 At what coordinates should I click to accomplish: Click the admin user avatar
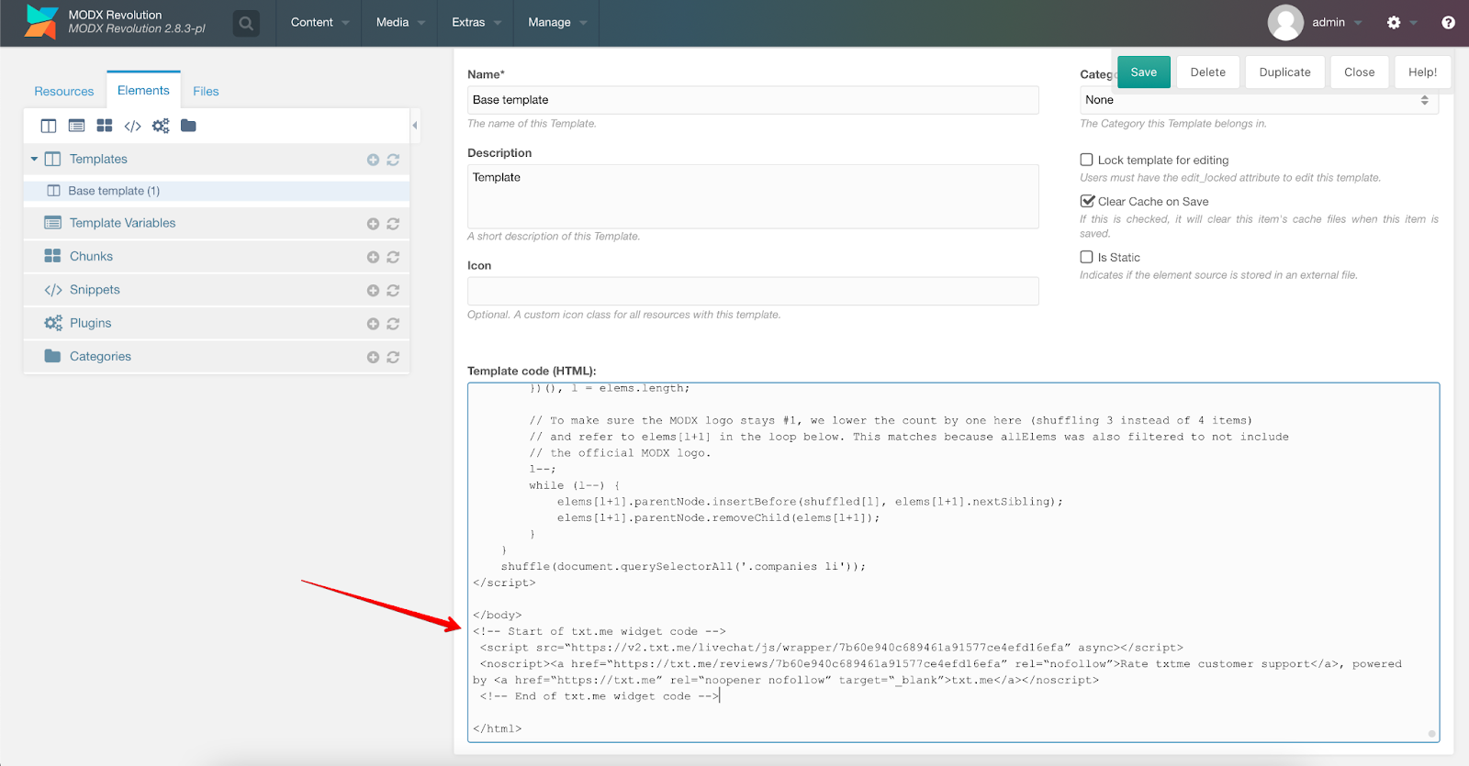(x=1285, y=23)
